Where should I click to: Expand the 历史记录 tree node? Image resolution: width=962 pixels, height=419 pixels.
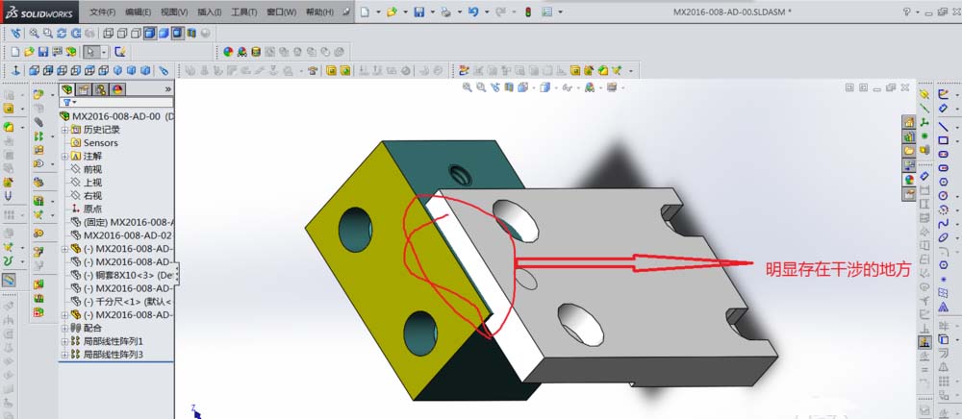tap(64, 129)
